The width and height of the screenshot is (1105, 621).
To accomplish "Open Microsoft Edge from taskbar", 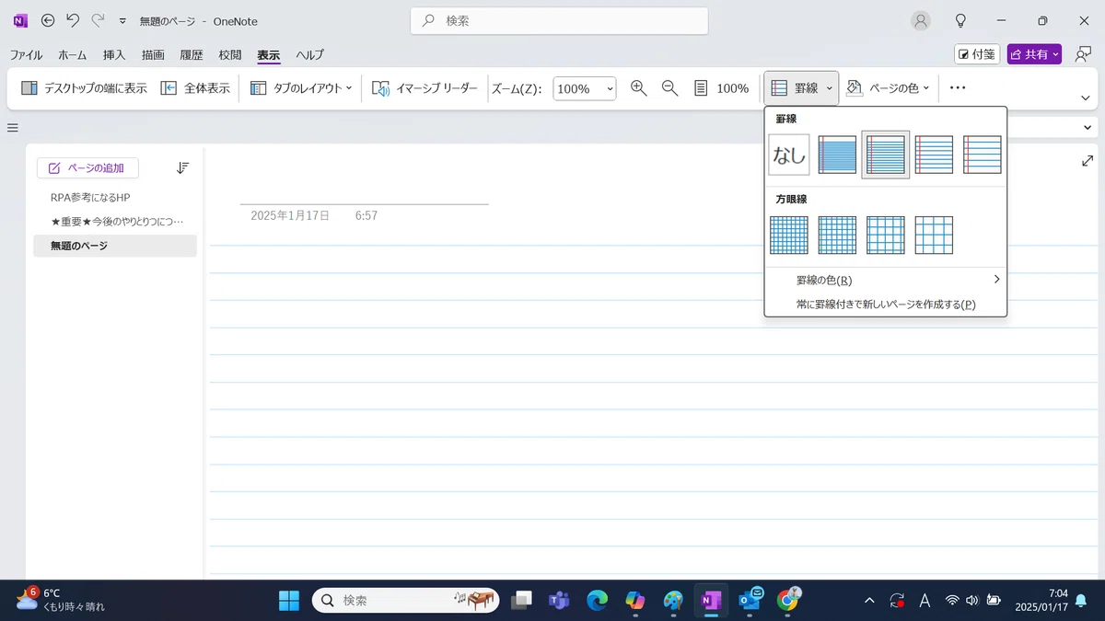I will click(x=598, y=600).
